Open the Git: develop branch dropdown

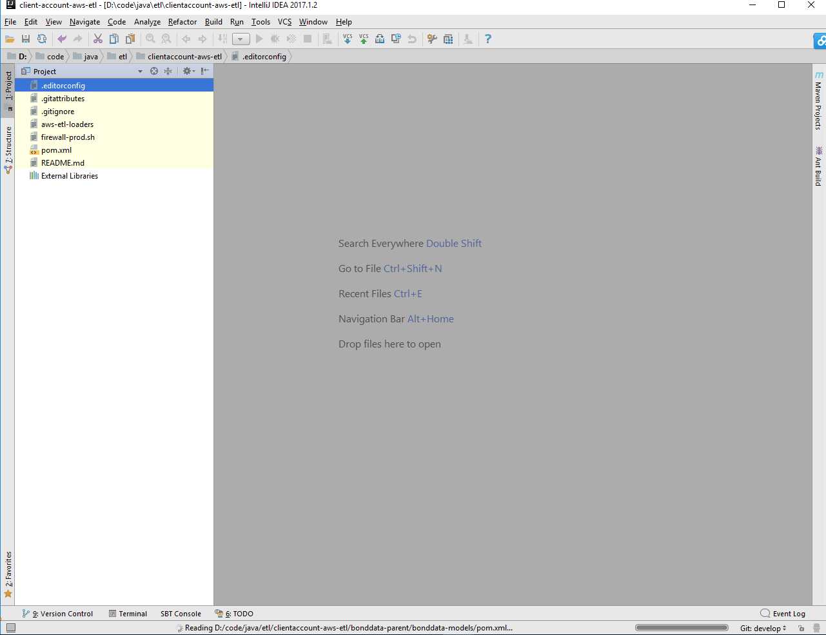tap(763, 629)
